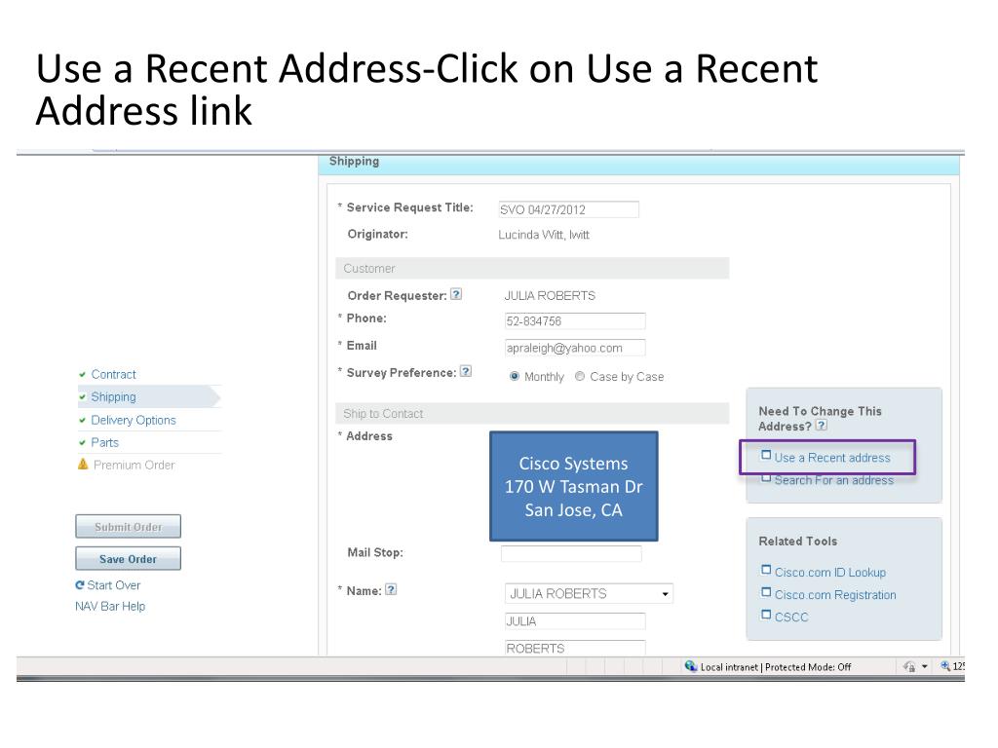This screenshot has height=748, width=998.
Task: Go to the Shipping step
Action: tap(113, 397)
